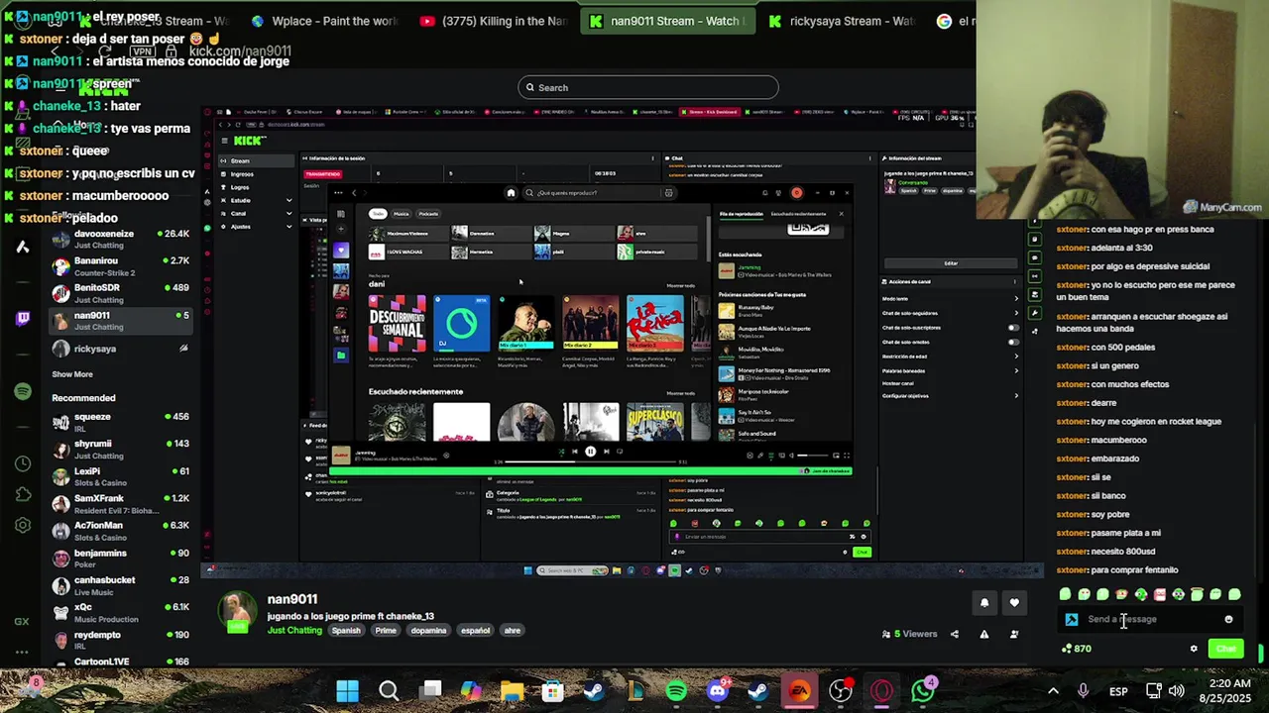
Task: Switch to Killing in the Name YouTube tab
Action: [493, 21]
